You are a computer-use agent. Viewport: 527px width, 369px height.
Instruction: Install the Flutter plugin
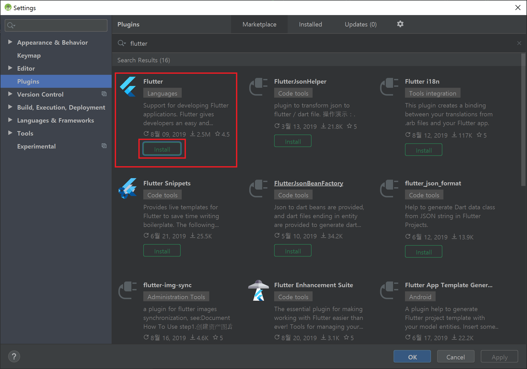pos(162,149)
